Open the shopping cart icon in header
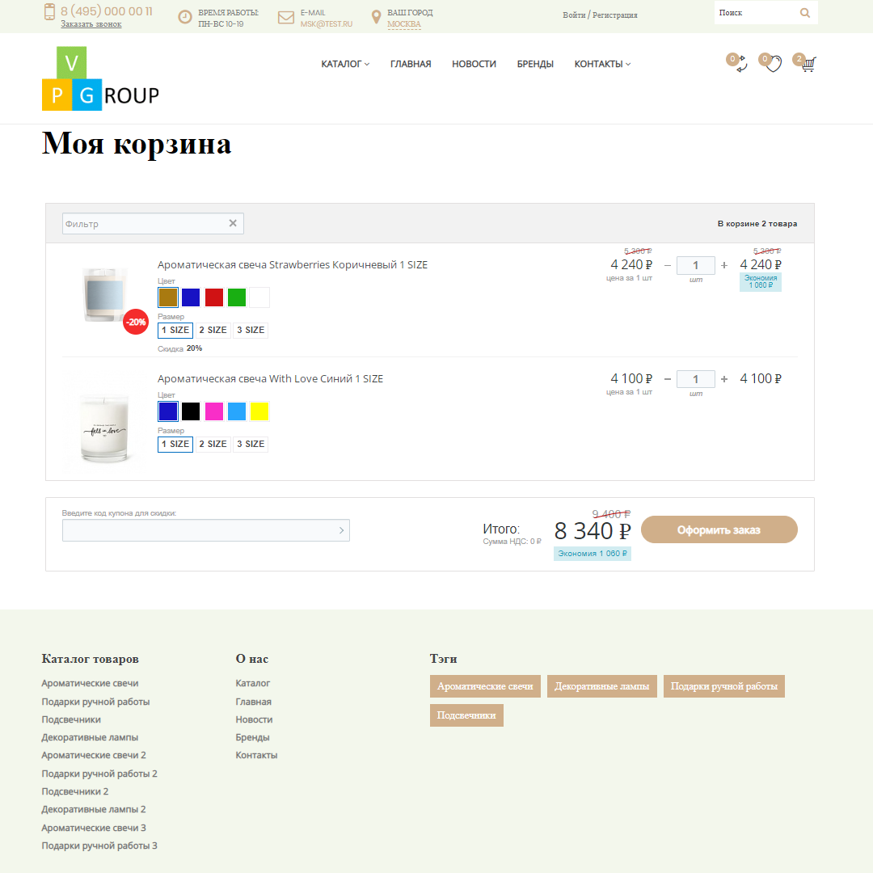This screenshot has height=873, width=873. click(x=808, y=65)
